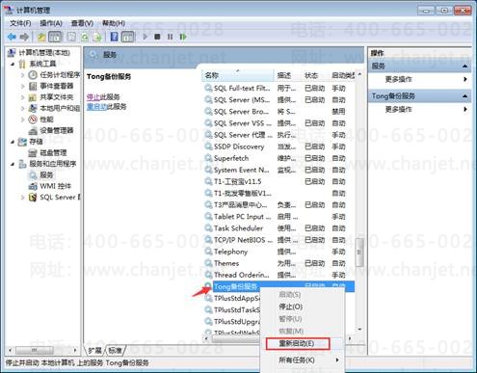This screenshot has height=373, width=477.
Task: Open Help with the blue question-mark icon
Action: pos(114,37)
